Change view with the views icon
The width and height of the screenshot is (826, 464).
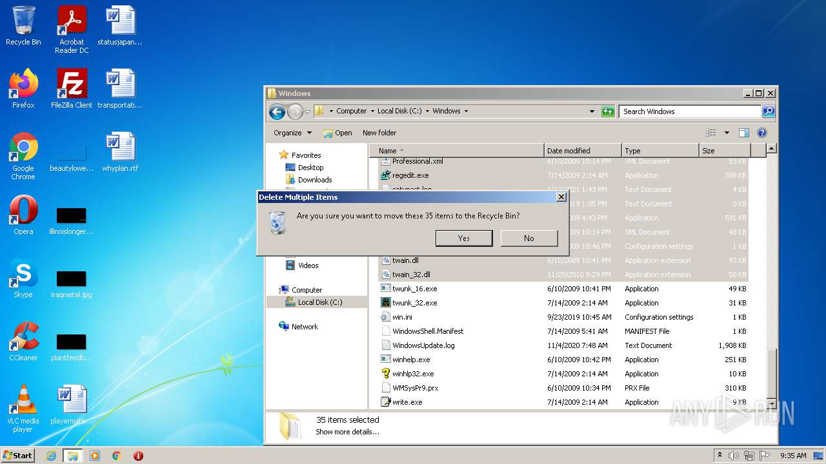click(x=711, y=133)
